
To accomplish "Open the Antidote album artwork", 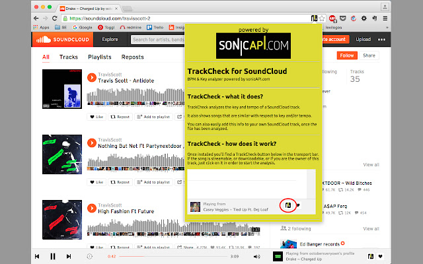I will coord(62,89).
